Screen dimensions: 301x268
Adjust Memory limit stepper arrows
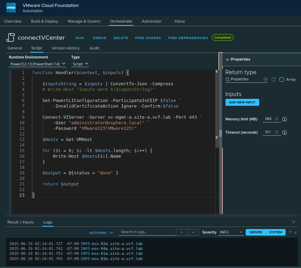(277, 119)
